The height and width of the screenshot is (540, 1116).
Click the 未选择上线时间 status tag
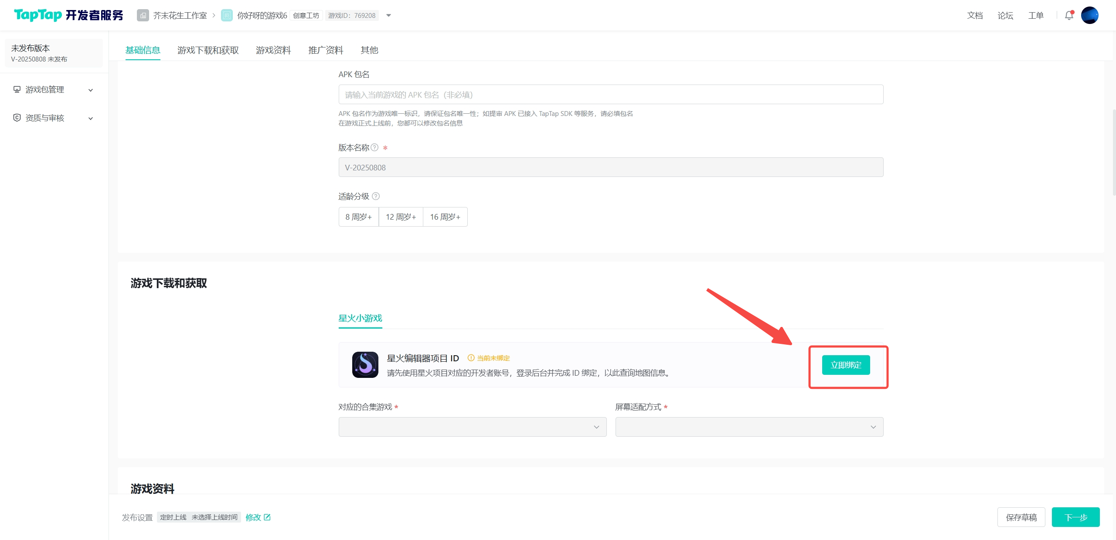click(x=214, y=517)
